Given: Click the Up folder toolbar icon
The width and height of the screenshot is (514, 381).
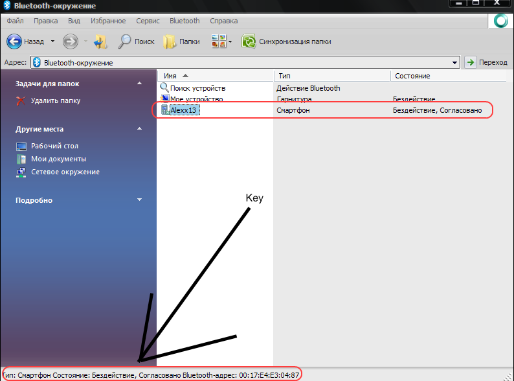Looking at the screenshot, I should pos(100,41).
